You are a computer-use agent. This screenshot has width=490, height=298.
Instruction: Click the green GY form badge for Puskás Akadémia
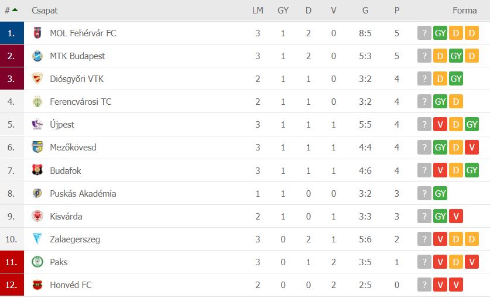440,193
